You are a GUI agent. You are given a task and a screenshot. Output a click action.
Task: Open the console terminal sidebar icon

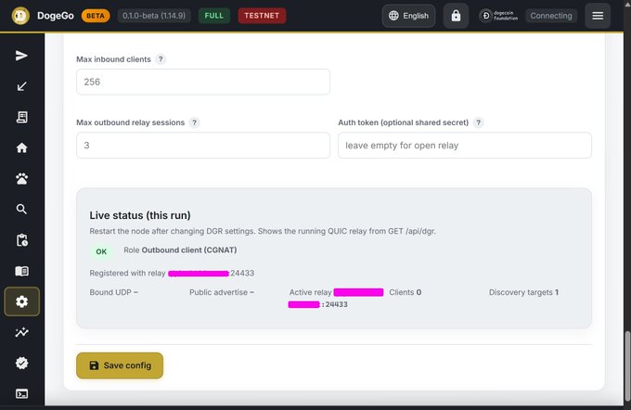click(21, 393)
